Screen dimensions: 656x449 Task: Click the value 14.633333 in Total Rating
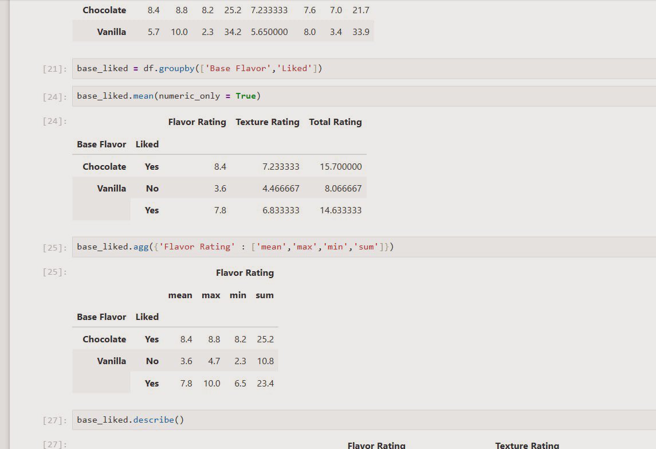340,210
